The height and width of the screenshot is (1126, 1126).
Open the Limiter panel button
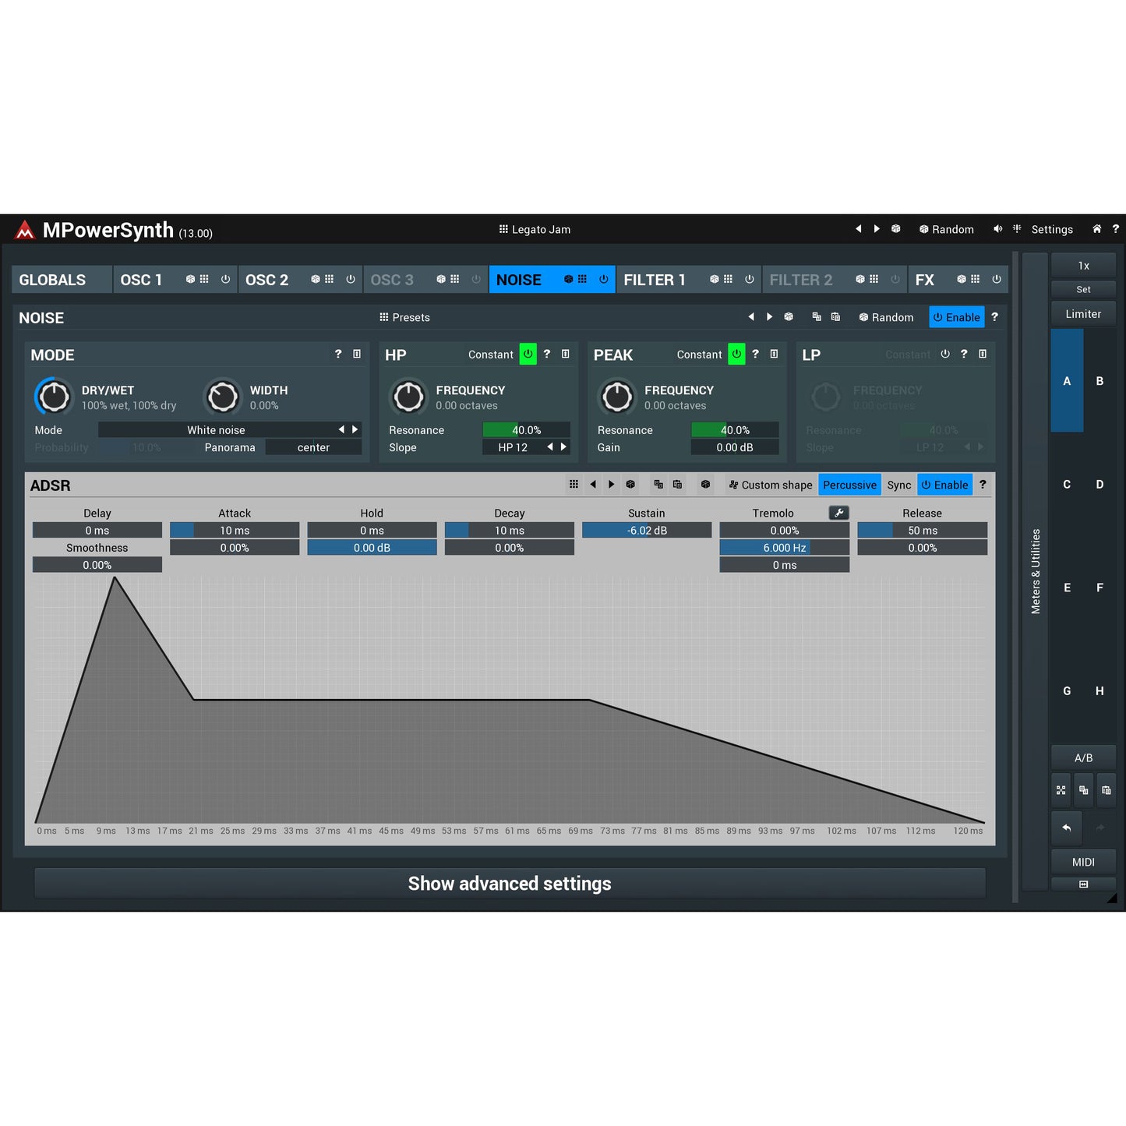(1083, 313)
